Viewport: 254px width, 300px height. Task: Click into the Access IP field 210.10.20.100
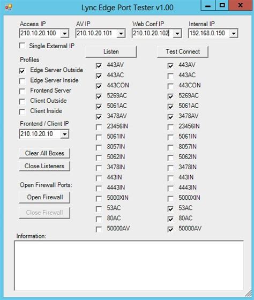click(x=40, y=33)
